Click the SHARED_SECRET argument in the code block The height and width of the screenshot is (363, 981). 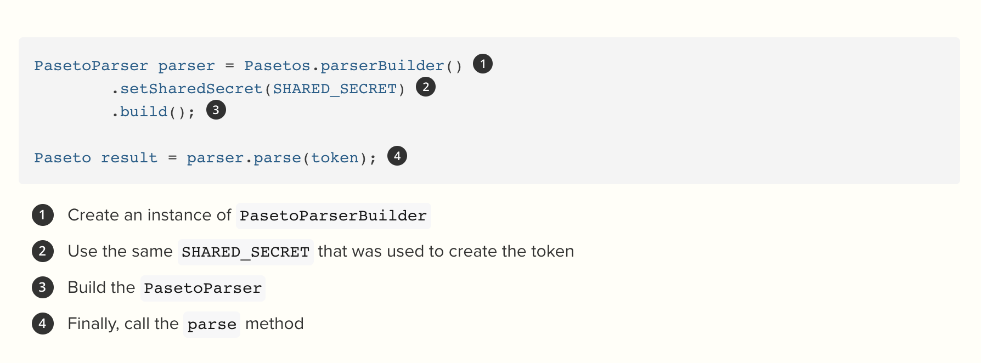coord(335,89)
